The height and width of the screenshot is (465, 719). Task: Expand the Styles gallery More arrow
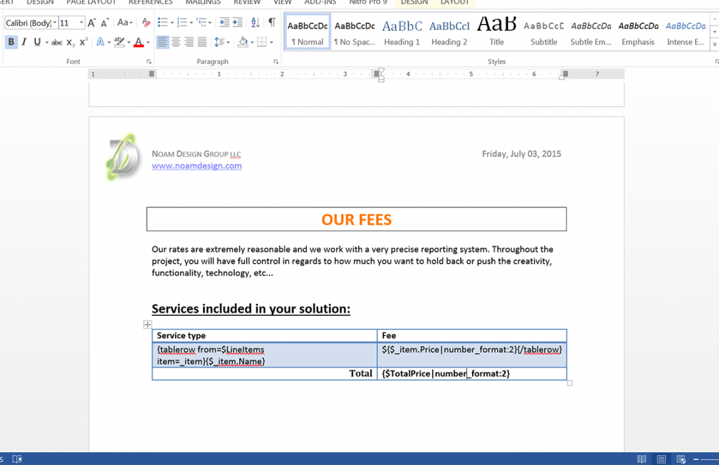[x=714, y=45]
